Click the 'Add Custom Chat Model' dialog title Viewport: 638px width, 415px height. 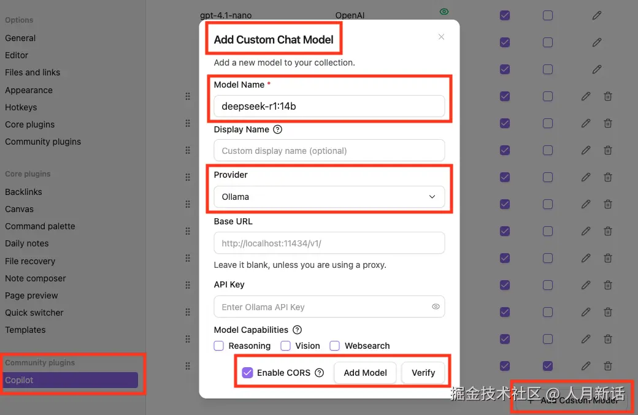tap(274, 39)
